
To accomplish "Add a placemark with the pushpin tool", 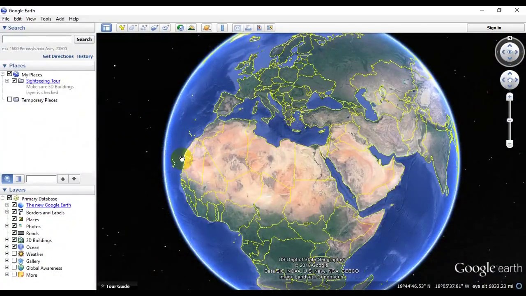I will coord(122,28).
